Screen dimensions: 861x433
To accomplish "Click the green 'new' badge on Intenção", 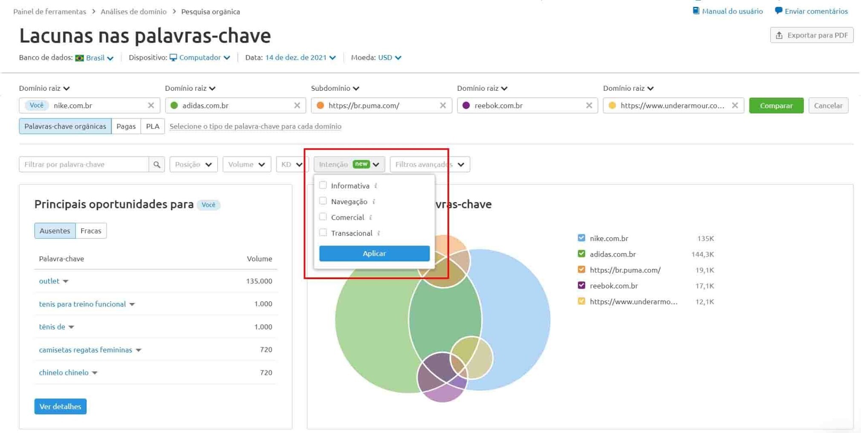I will (361, 164).
